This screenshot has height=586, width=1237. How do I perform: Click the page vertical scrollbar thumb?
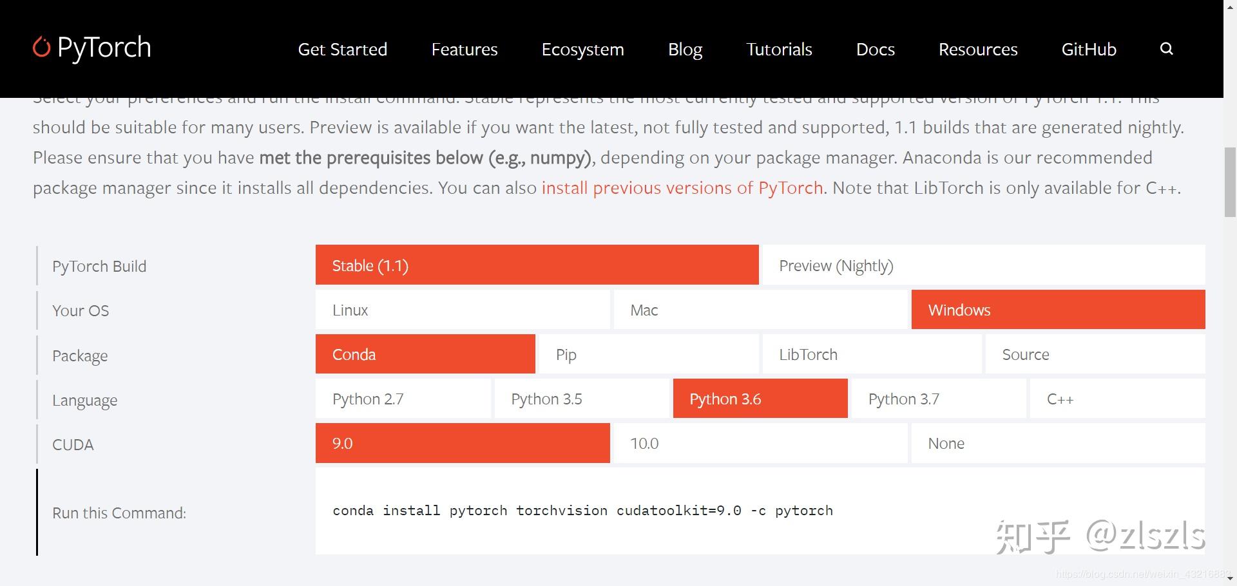click(1230, 182)
